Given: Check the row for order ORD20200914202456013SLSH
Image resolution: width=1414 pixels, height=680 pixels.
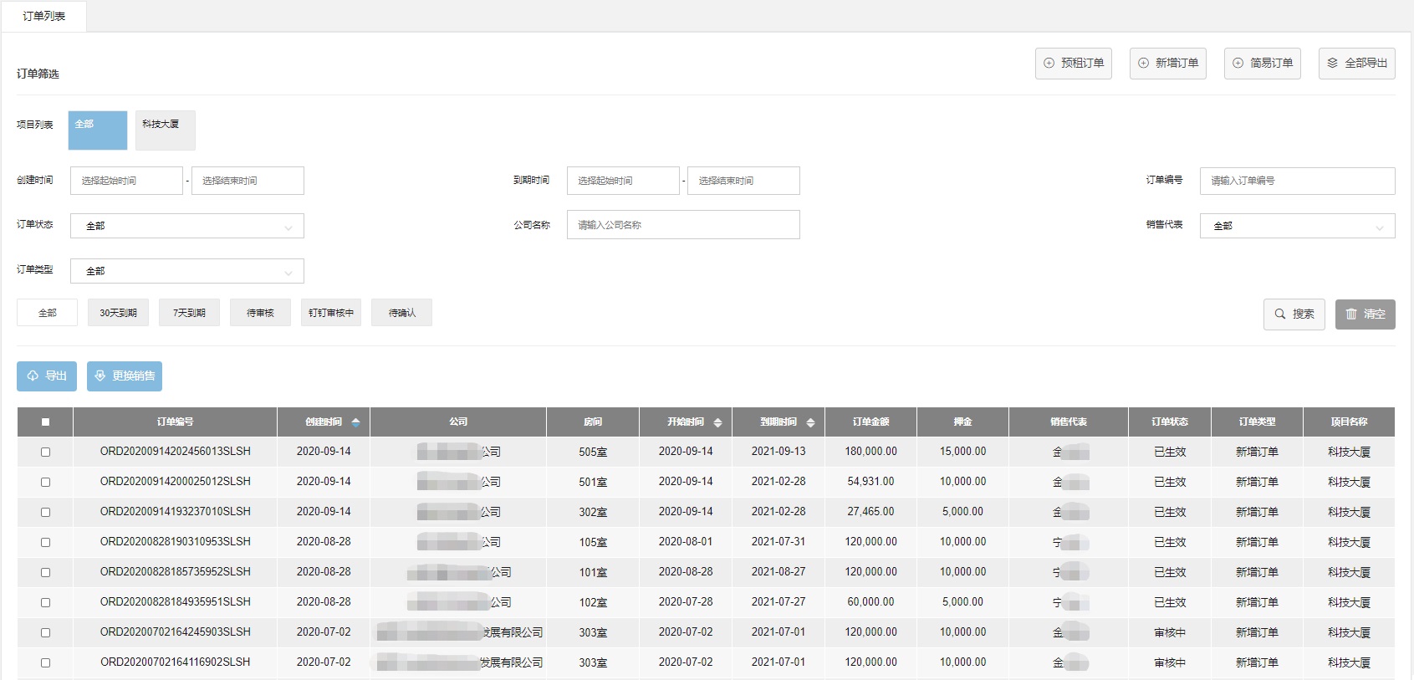Looking at the screenshot, I should coord(45,452).
